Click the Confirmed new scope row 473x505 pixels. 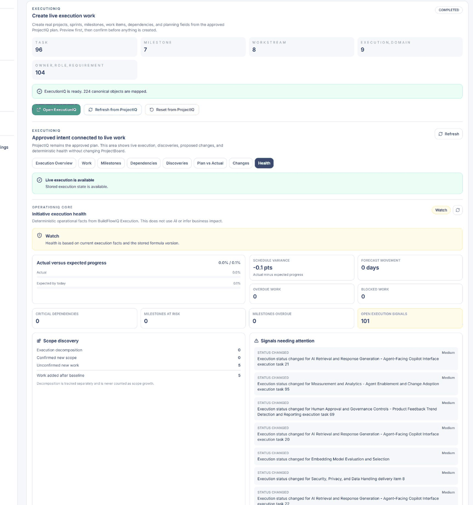point(138,358)
